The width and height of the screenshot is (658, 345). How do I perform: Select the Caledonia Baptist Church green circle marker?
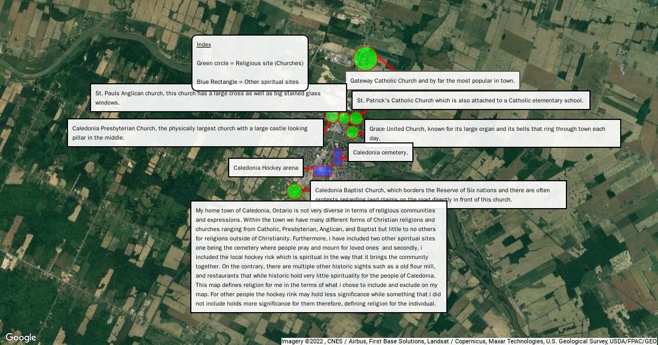click(x=294, y=191)
